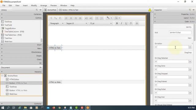Click the Cut icon in editor toolbar
Image resolution: width=196 pixels, height=110 pixels.
(51, 18)
